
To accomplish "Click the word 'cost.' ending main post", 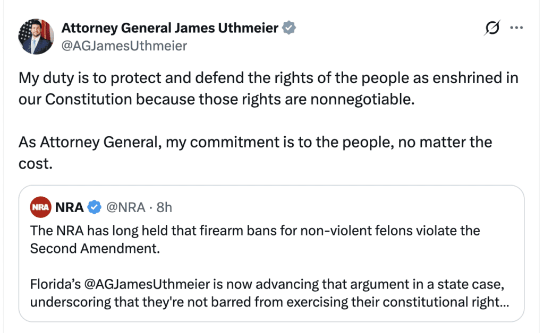I will pos(35,164).
